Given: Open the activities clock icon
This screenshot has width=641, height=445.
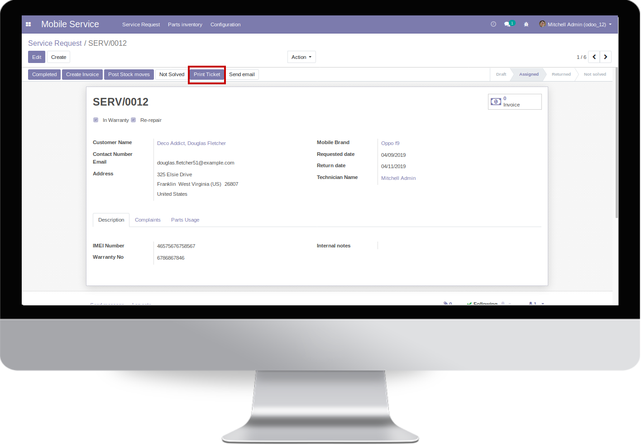Looking at the screenshot, I should pyautogui.click(x=493, y=24).
